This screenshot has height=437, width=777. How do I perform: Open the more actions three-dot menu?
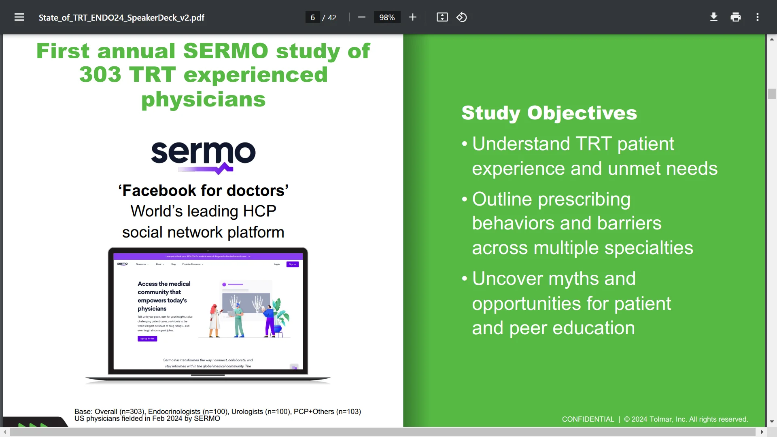pos(758,17)
